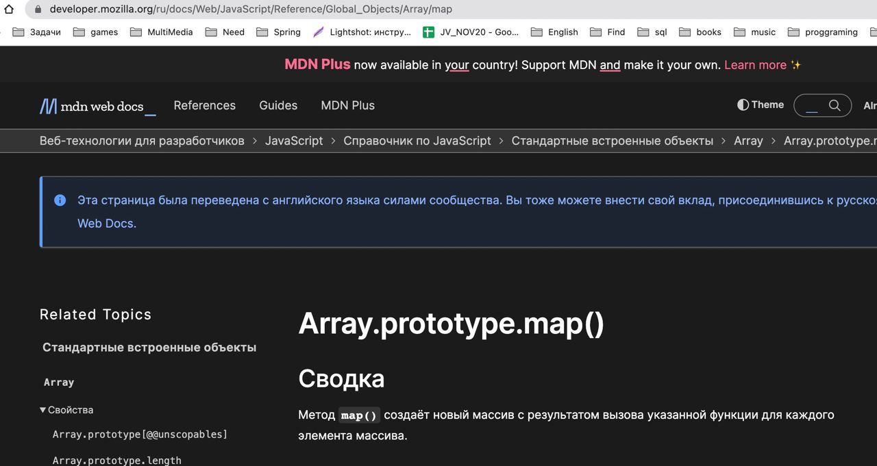This screenshot has width=877, height=466.
Task: Click the Array breadcrumb link
Action: (x=748, y=141)
